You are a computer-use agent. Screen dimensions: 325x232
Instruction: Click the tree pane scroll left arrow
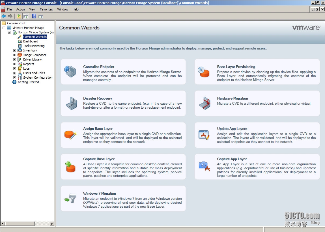click(3, 224)
